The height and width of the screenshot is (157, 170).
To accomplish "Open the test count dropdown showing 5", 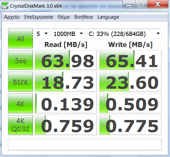I will tap(42, 34).
